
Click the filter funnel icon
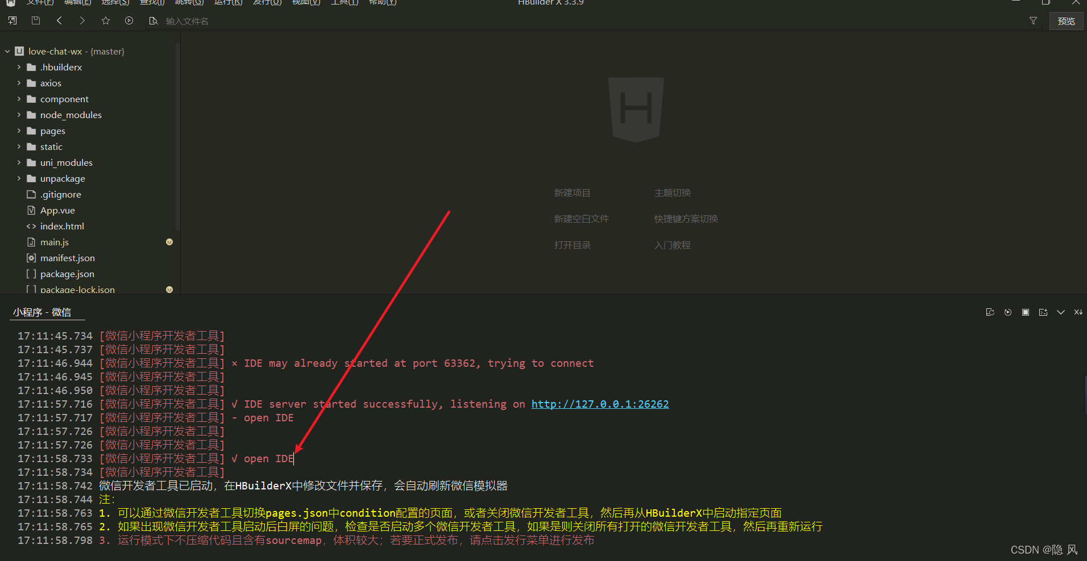pos(1033,21)
